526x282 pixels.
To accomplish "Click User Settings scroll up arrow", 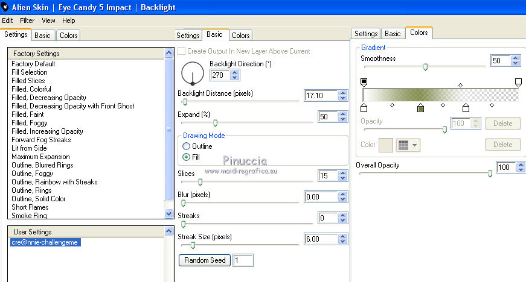I will pos(168,231).
